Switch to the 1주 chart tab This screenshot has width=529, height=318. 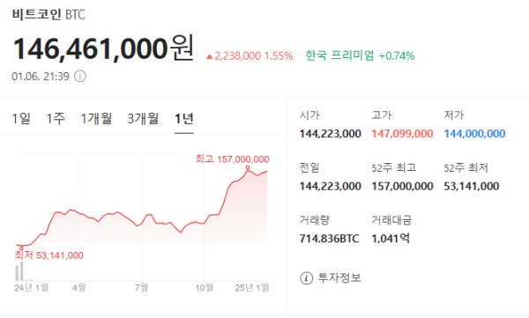(56, 119)
